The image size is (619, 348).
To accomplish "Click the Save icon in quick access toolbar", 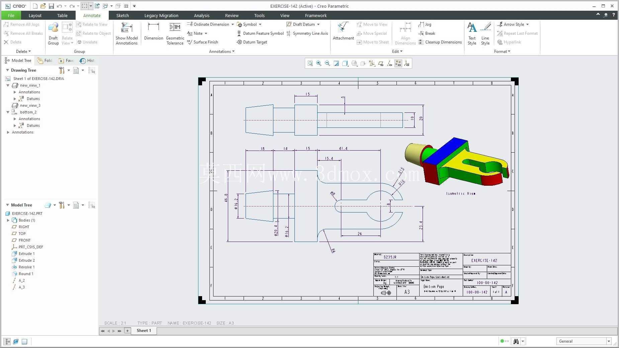I will click(51, 6).
